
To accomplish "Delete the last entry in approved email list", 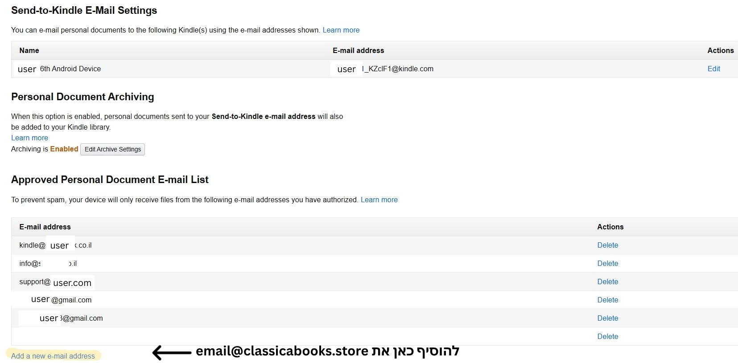I will (607, 336).
